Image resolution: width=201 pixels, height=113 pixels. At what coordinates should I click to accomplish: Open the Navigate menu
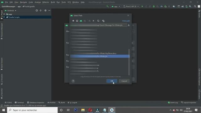[x=24, y=2]
